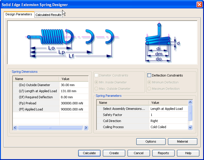The image size is (204, 160).
Task: Edit the Applied Load value 900000.000 mN
Action: coord(74,109)
